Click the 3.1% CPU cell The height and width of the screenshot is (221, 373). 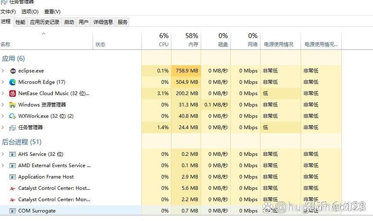point(157,93)
